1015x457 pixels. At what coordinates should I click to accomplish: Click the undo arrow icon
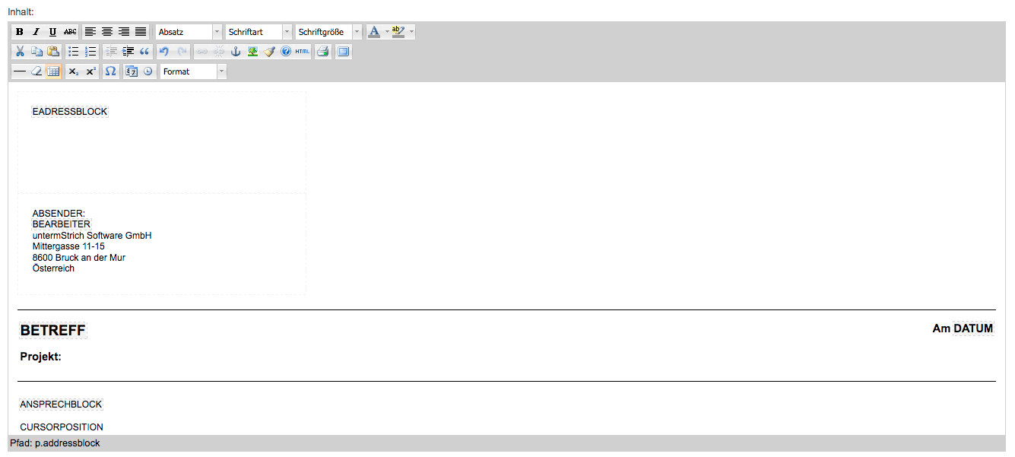(x=163, y=52)
